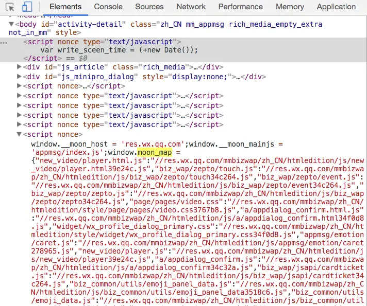The height and width of the screenshot is (306, 367).
Task: Click the display:none; style value
Action: pos(199,77)
